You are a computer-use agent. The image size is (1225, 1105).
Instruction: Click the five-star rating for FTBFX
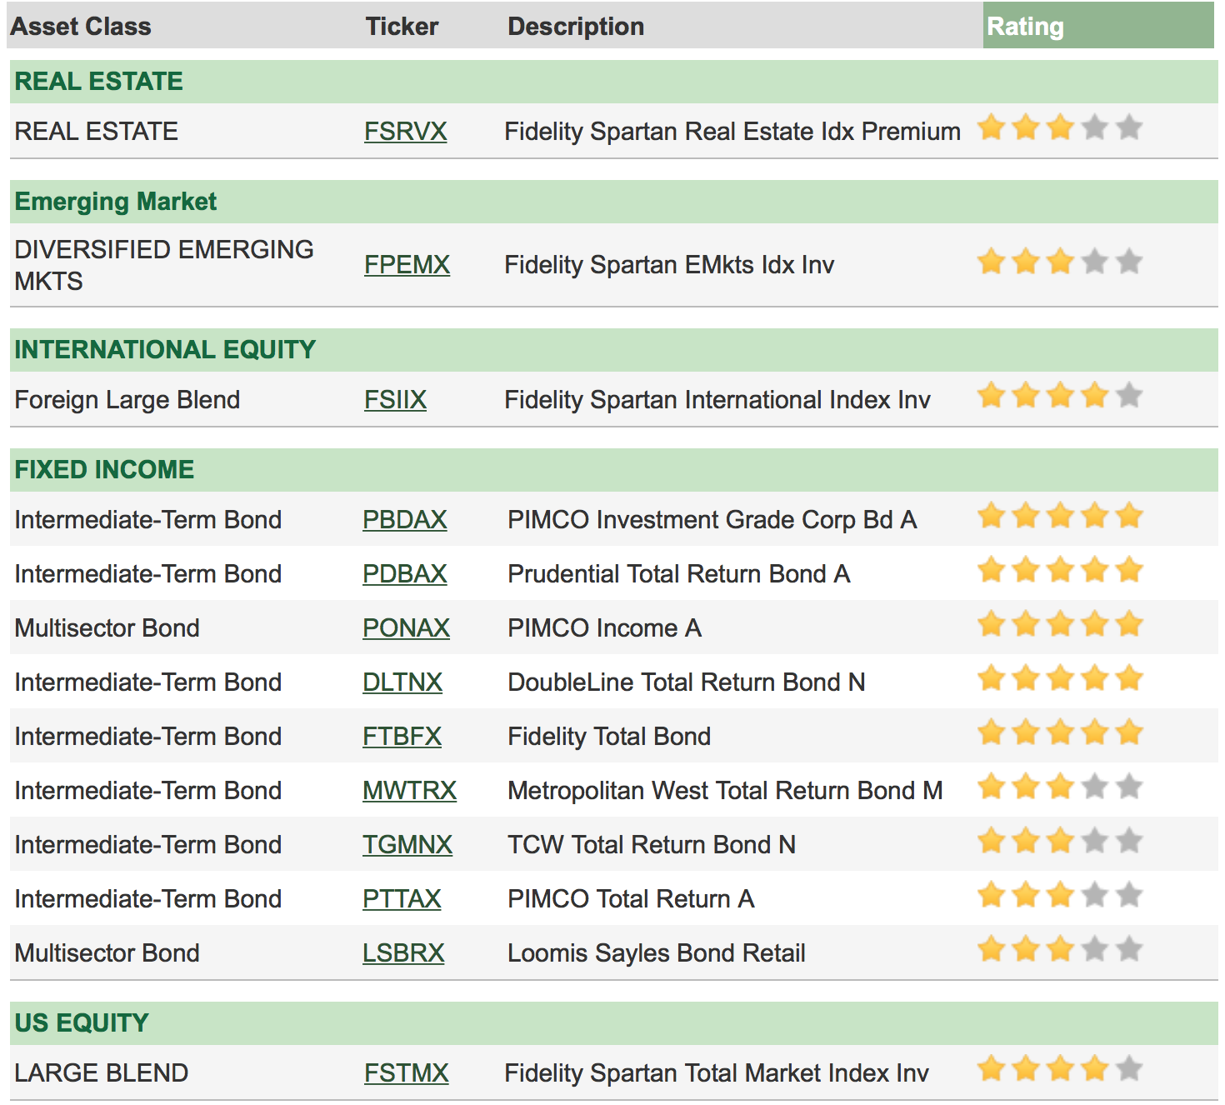[1060, 732]
